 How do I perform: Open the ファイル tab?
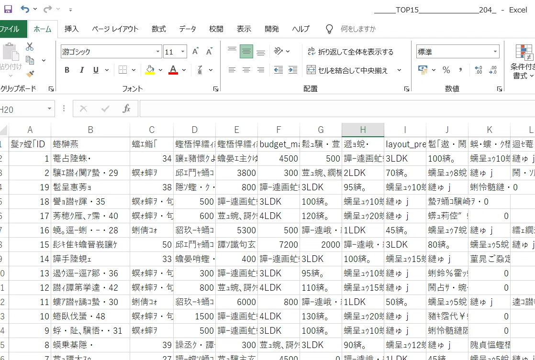(x=10, y=29)
